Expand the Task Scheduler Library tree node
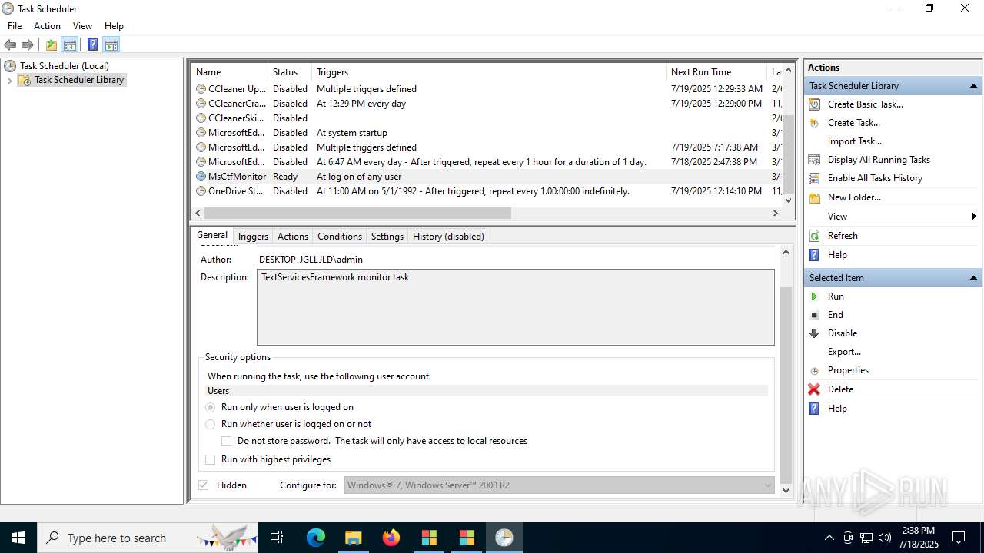The image size is (984, 553). pyautogui.click(x=9, y=80)
